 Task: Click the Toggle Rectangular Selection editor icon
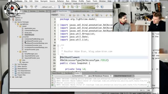(x=101, y=15)
